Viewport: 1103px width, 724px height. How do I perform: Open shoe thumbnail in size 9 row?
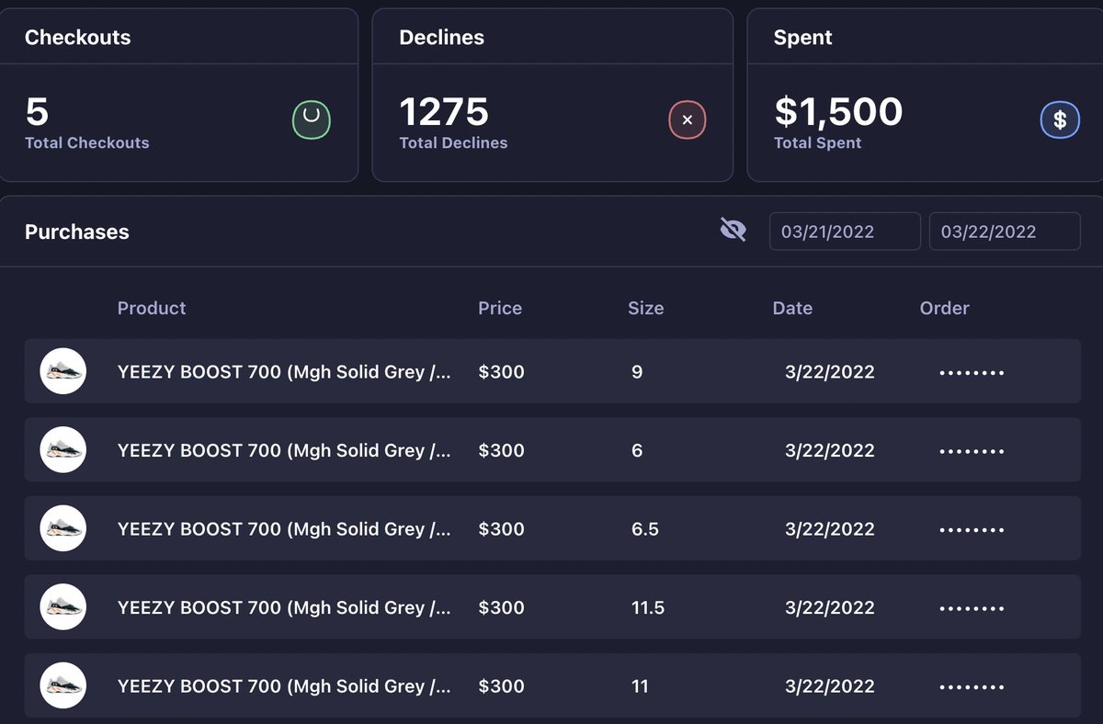point(63,371)
